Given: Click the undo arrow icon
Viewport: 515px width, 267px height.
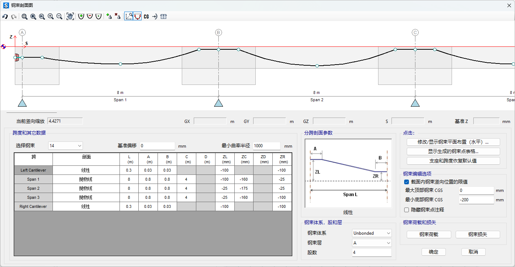Looking at the screenshot, I should 5,17.
